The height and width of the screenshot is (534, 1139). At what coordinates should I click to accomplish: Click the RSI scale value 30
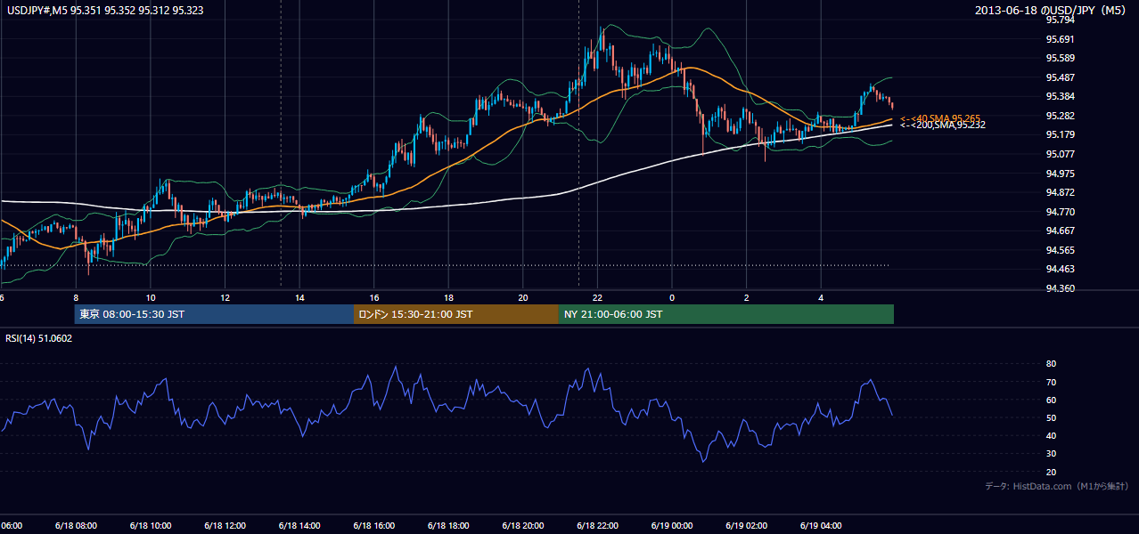[1051, 454]
